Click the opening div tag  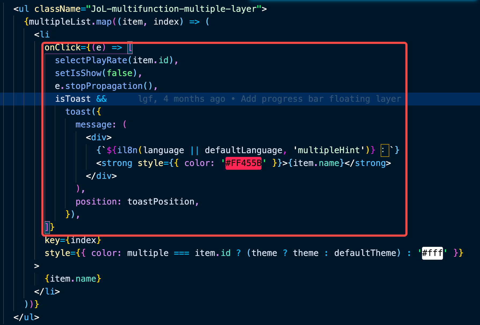[x=99, y=137]
